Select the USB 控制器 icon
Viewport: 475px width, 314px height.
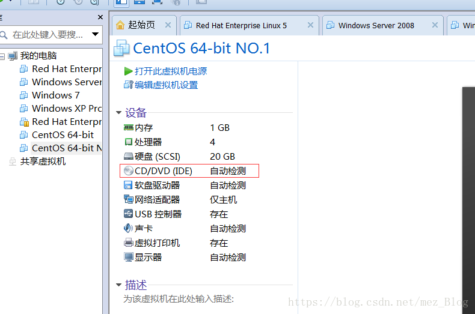point(129,214)
